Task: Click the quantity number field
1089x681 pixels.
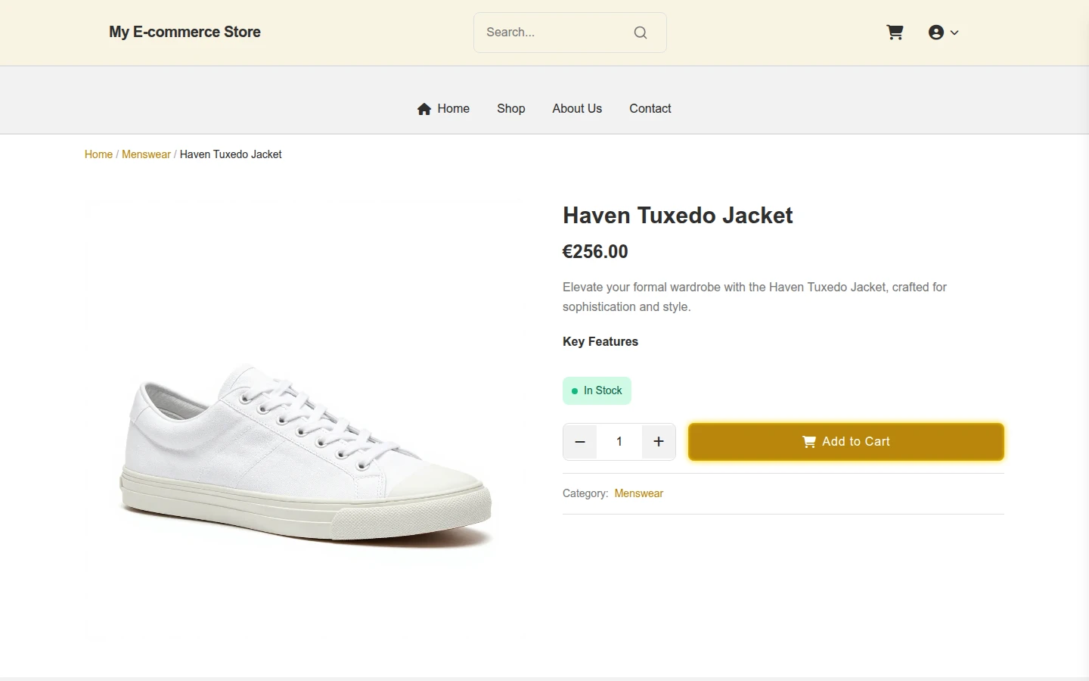Action: click(619, 442)
